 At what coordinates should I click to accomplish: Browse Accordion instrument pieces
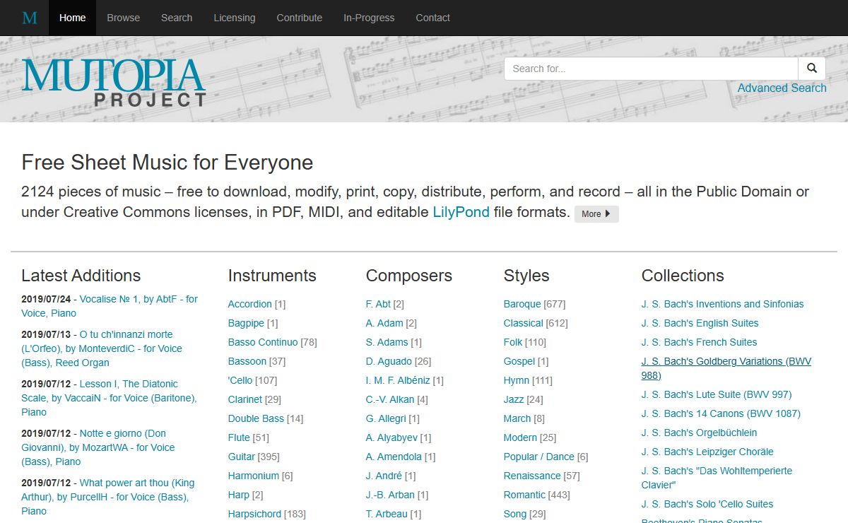(249, 304)
